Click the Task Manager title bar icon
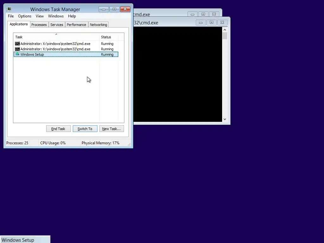324x243 pixels. click(x=9, y=9)
